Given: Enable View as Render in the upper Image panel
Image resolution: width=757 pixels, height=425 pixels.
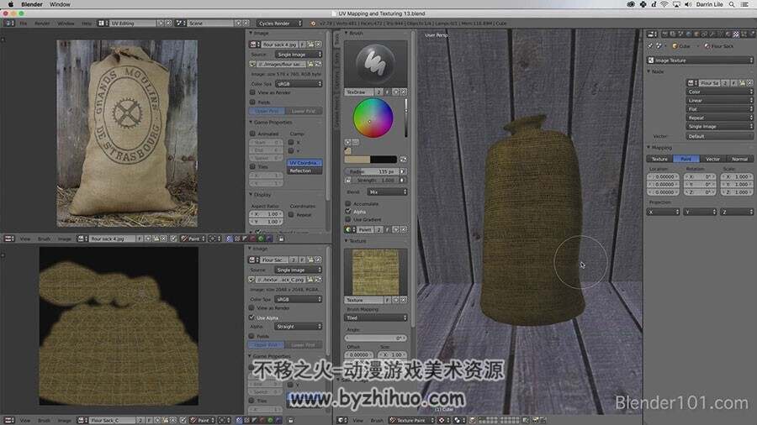Looking at the screenshot, I should (252, 92).
